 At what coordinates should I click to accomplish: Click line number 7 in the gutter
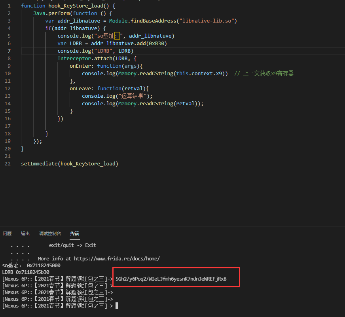coord(9,51)
